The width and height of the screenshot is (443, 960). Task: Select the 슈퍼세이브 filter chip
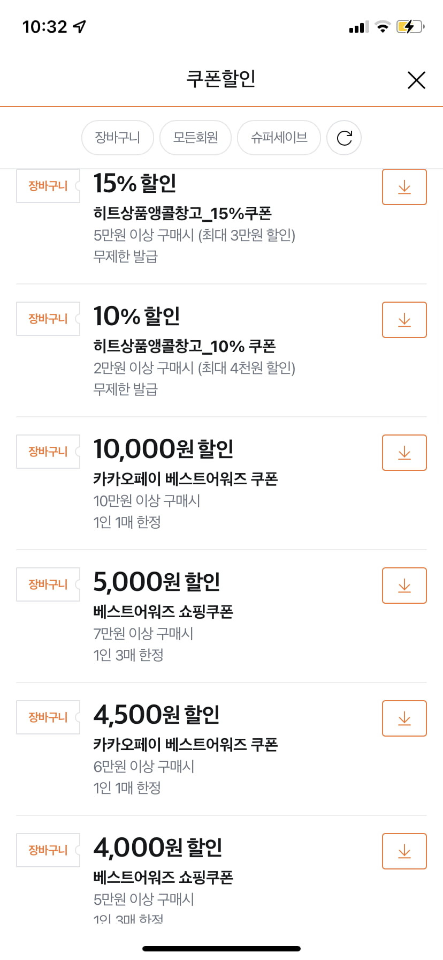tap(279, 138)
